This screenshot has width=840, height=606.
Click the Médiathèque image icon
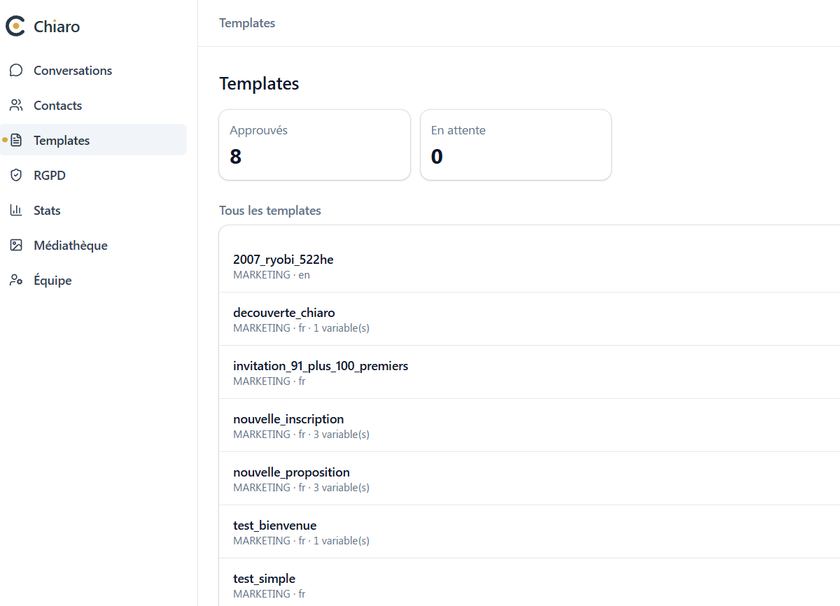tap(16, 246)
